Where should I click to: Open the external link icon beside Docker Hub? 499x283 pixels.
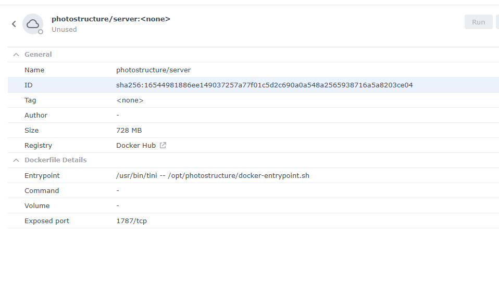[x=163, y=146]
